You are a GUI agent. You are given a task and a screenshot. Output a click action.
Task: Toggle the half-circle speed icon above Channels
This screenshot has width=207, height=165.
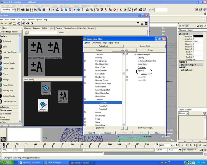(201, 26)
